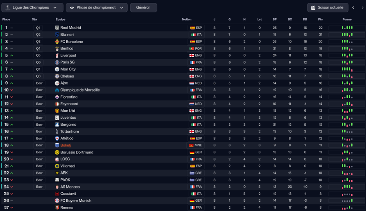This screenshot has height=211, width=366.
Task: Click the Borussia Dortmund badge icon
Action: [57, 152]
